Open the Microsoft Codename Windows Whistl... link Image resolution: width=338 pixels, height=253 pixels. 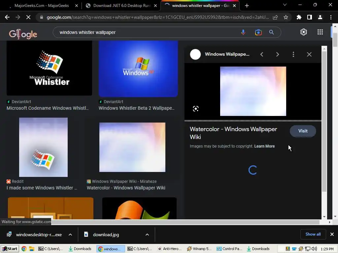(x=48, y=108)
